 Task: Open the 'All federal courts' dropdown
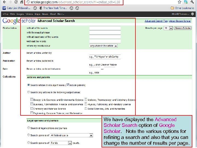[x=71, y=135]
